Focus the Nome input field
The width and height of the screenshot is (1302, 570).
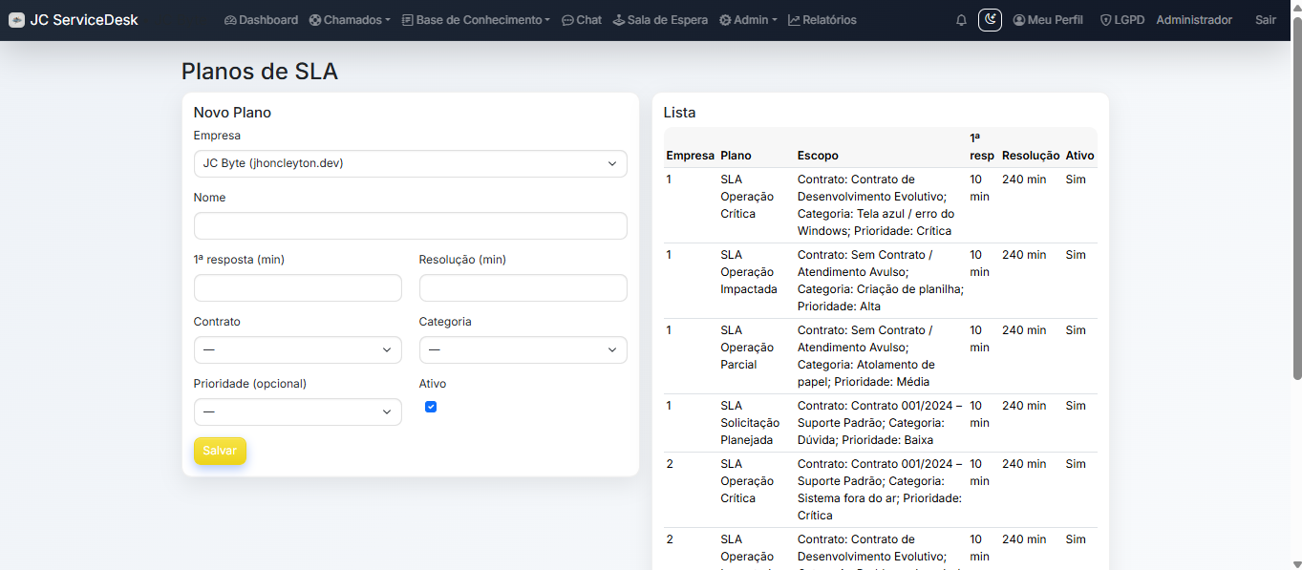pyautogui.click(x=410, y=225)
